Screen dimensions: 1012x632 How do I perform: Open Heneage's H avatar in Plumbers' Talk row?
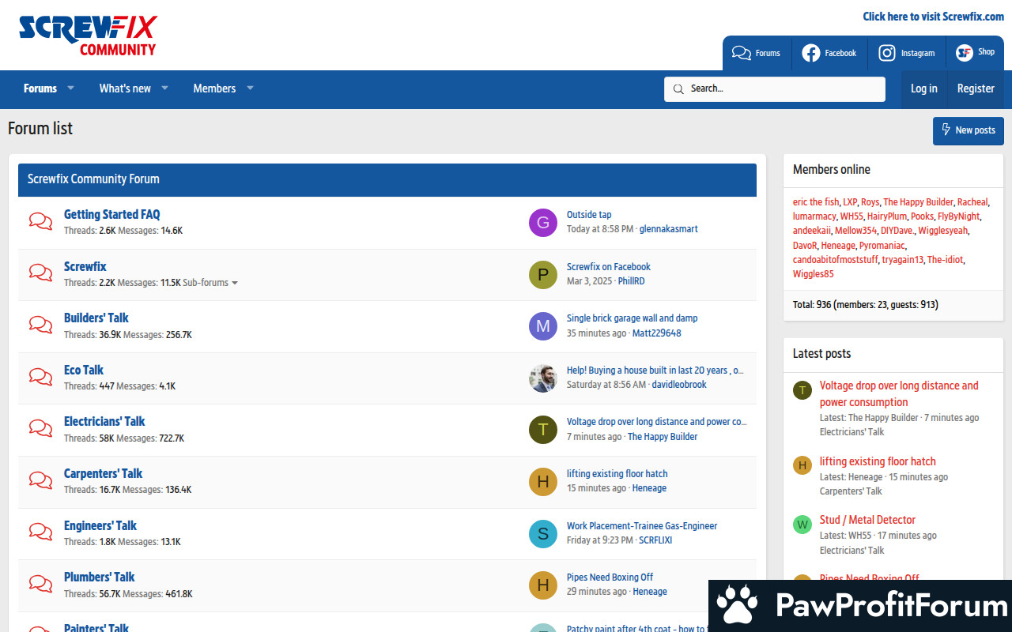click(x=543, y=585)
